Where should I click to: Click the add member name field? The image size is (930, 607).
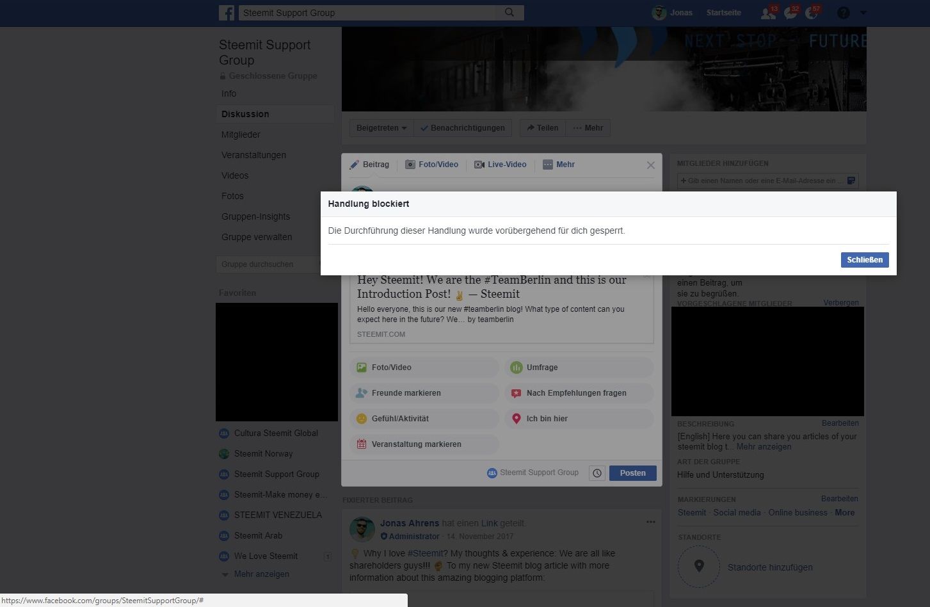coord(761,181)
